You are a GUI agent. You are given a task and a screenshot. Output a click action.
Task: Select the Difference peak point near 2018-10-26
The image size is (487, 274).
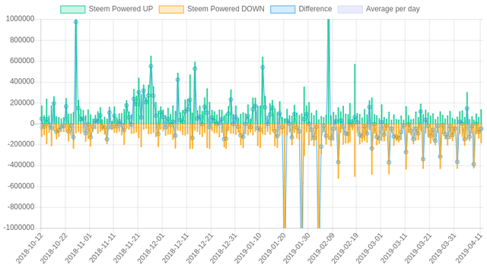[x=76, y=22]
